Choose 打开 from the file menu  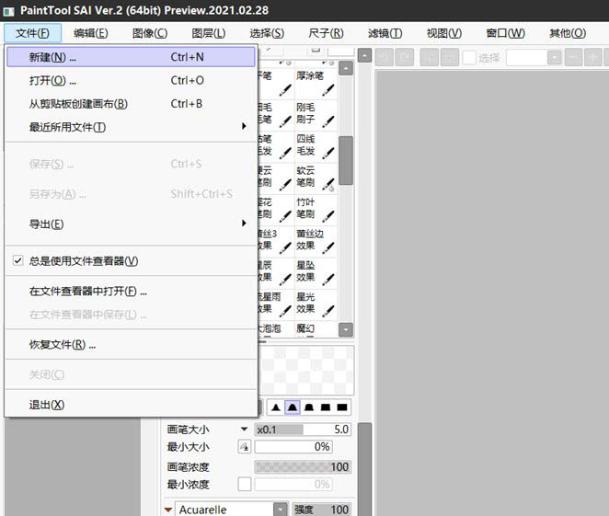pos(131,80)
